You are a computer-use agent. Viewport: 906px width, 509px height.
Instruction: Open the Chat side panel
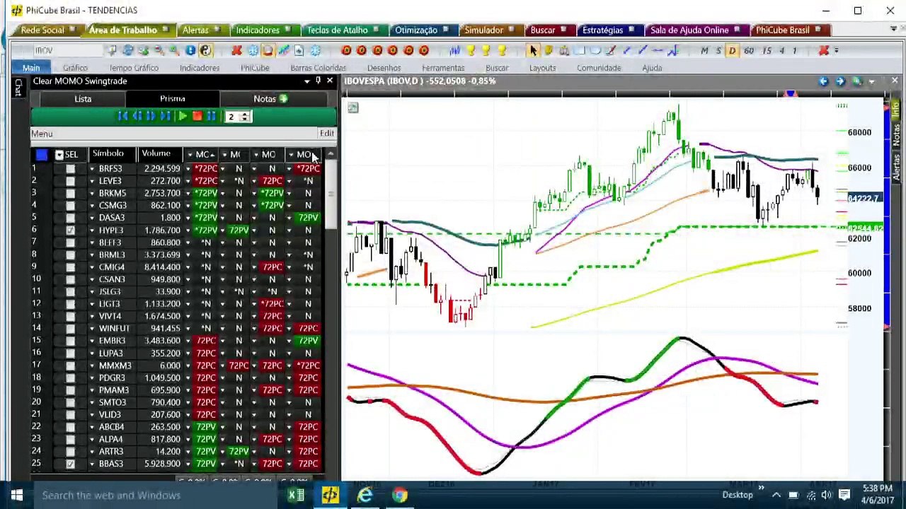(18, 88)
